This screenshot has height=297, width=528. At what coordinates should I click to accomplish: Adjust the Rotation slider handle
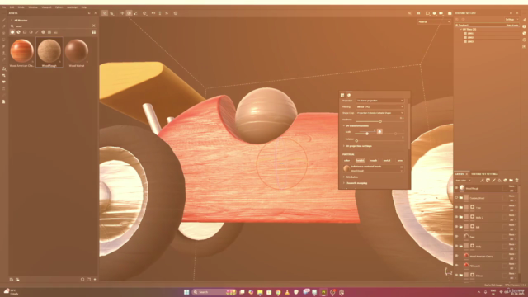[x=356, y=141]
